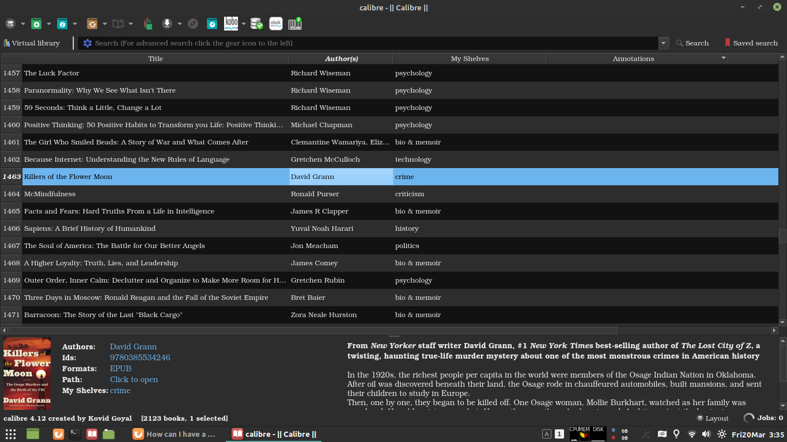Viewport: 787px width, 442px height.
Task: Open the applications grid menu in taskbar
Action: tap(10, 434)
